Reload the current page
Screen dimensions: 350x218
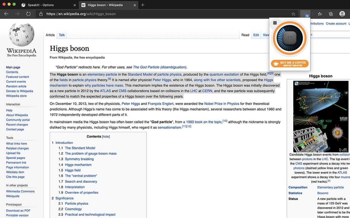coord(28,14)
